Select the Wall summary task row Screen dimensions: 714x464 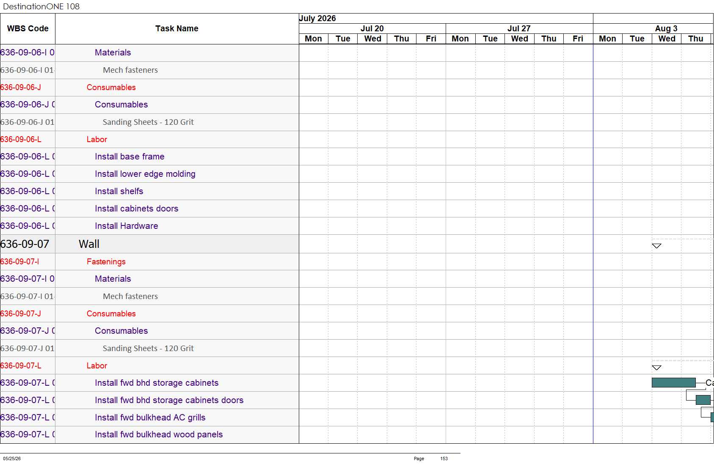(x=149, y=244)
